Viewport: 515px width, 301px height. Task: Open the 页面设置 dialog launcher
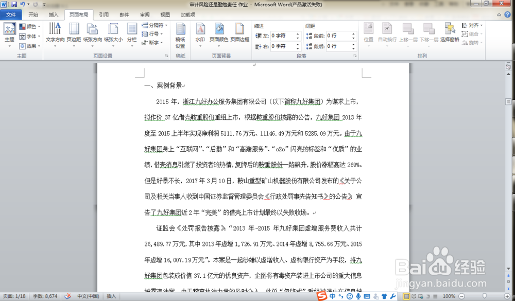166,56
